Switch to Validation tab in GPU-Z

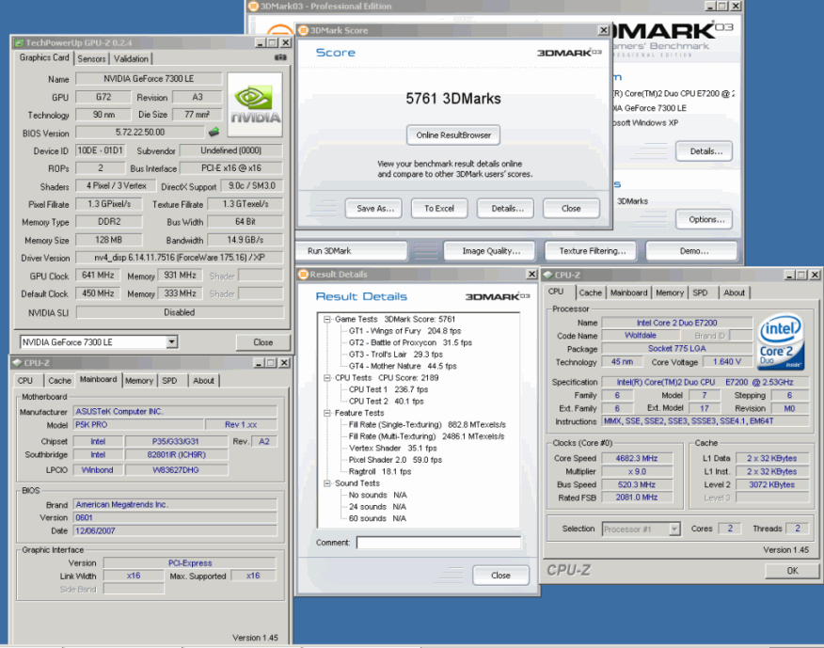click(x=131, y=59)
